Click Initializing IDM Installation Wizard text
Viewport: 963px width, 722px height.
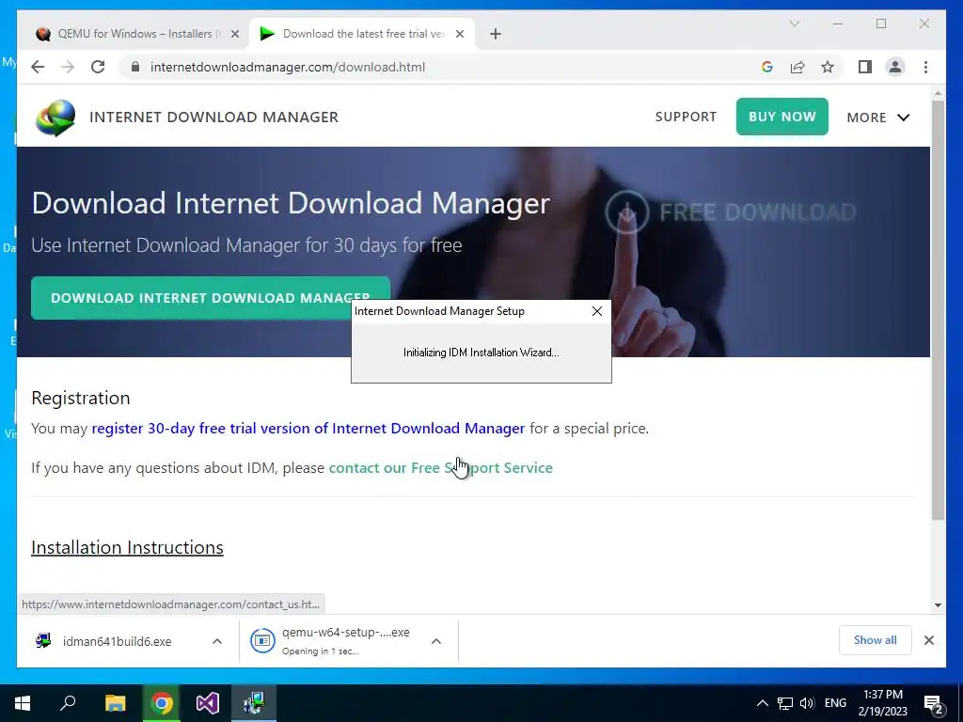point(481,353)
